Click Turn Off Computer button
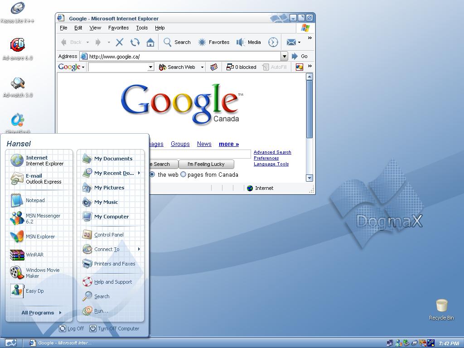Image resolution: width=464 pixels, height=348 pixels. tap(114, 329)
